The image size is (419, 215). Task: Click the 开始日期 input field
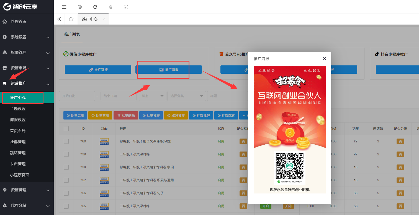click(x=77, y=96)
